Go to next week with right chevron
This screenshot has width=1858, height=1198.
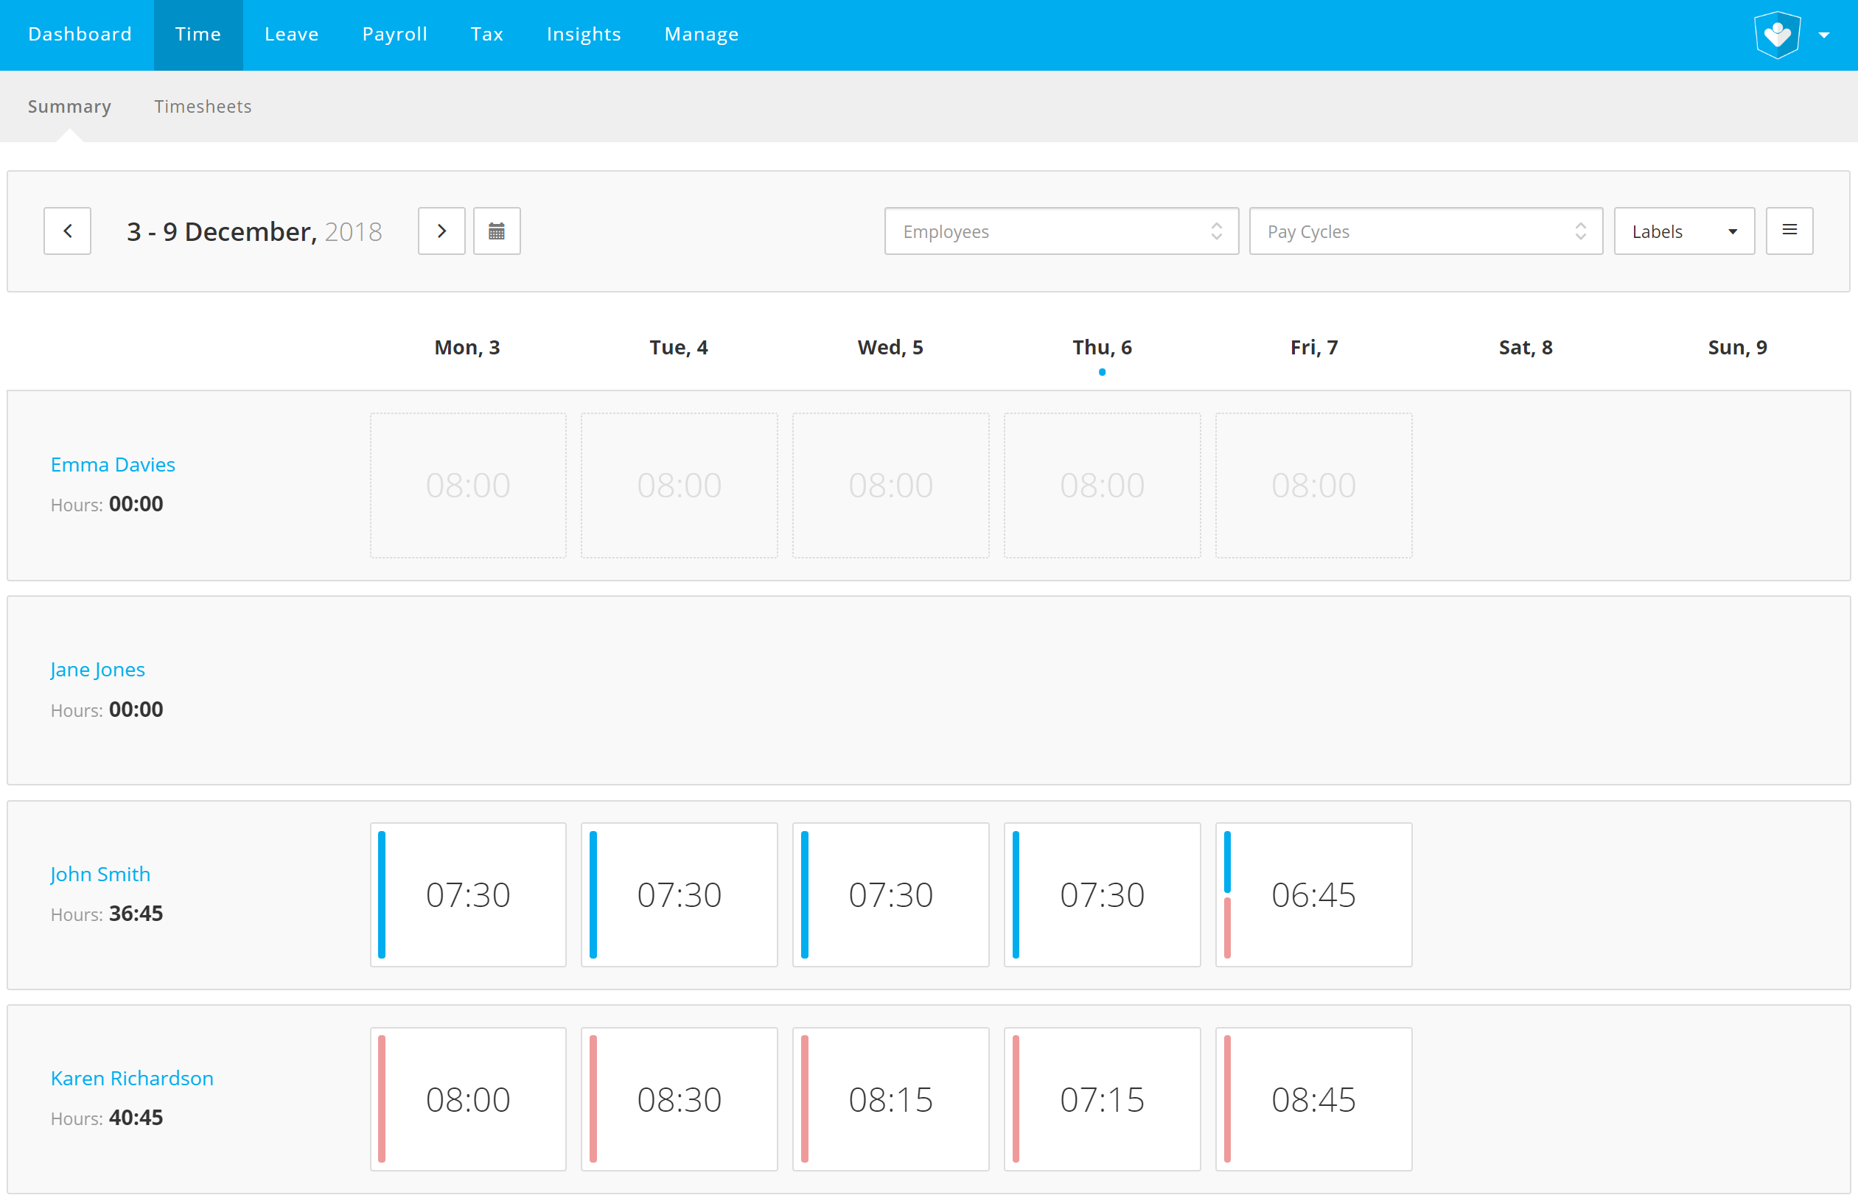click(x=441, y=231)
